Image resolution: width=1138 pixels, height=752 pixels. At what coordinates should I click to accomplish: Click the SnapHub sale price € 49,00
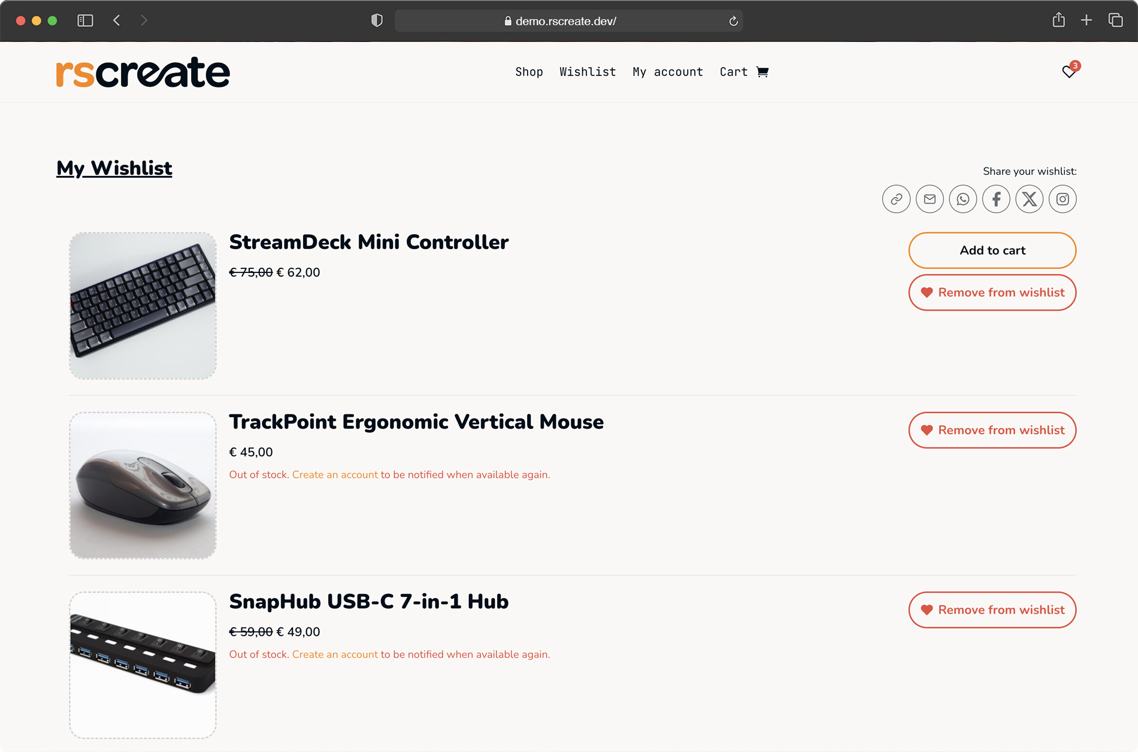298,632
